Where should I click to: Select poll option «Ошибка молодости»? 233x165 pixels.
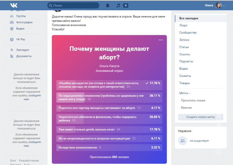coord(109,85)
